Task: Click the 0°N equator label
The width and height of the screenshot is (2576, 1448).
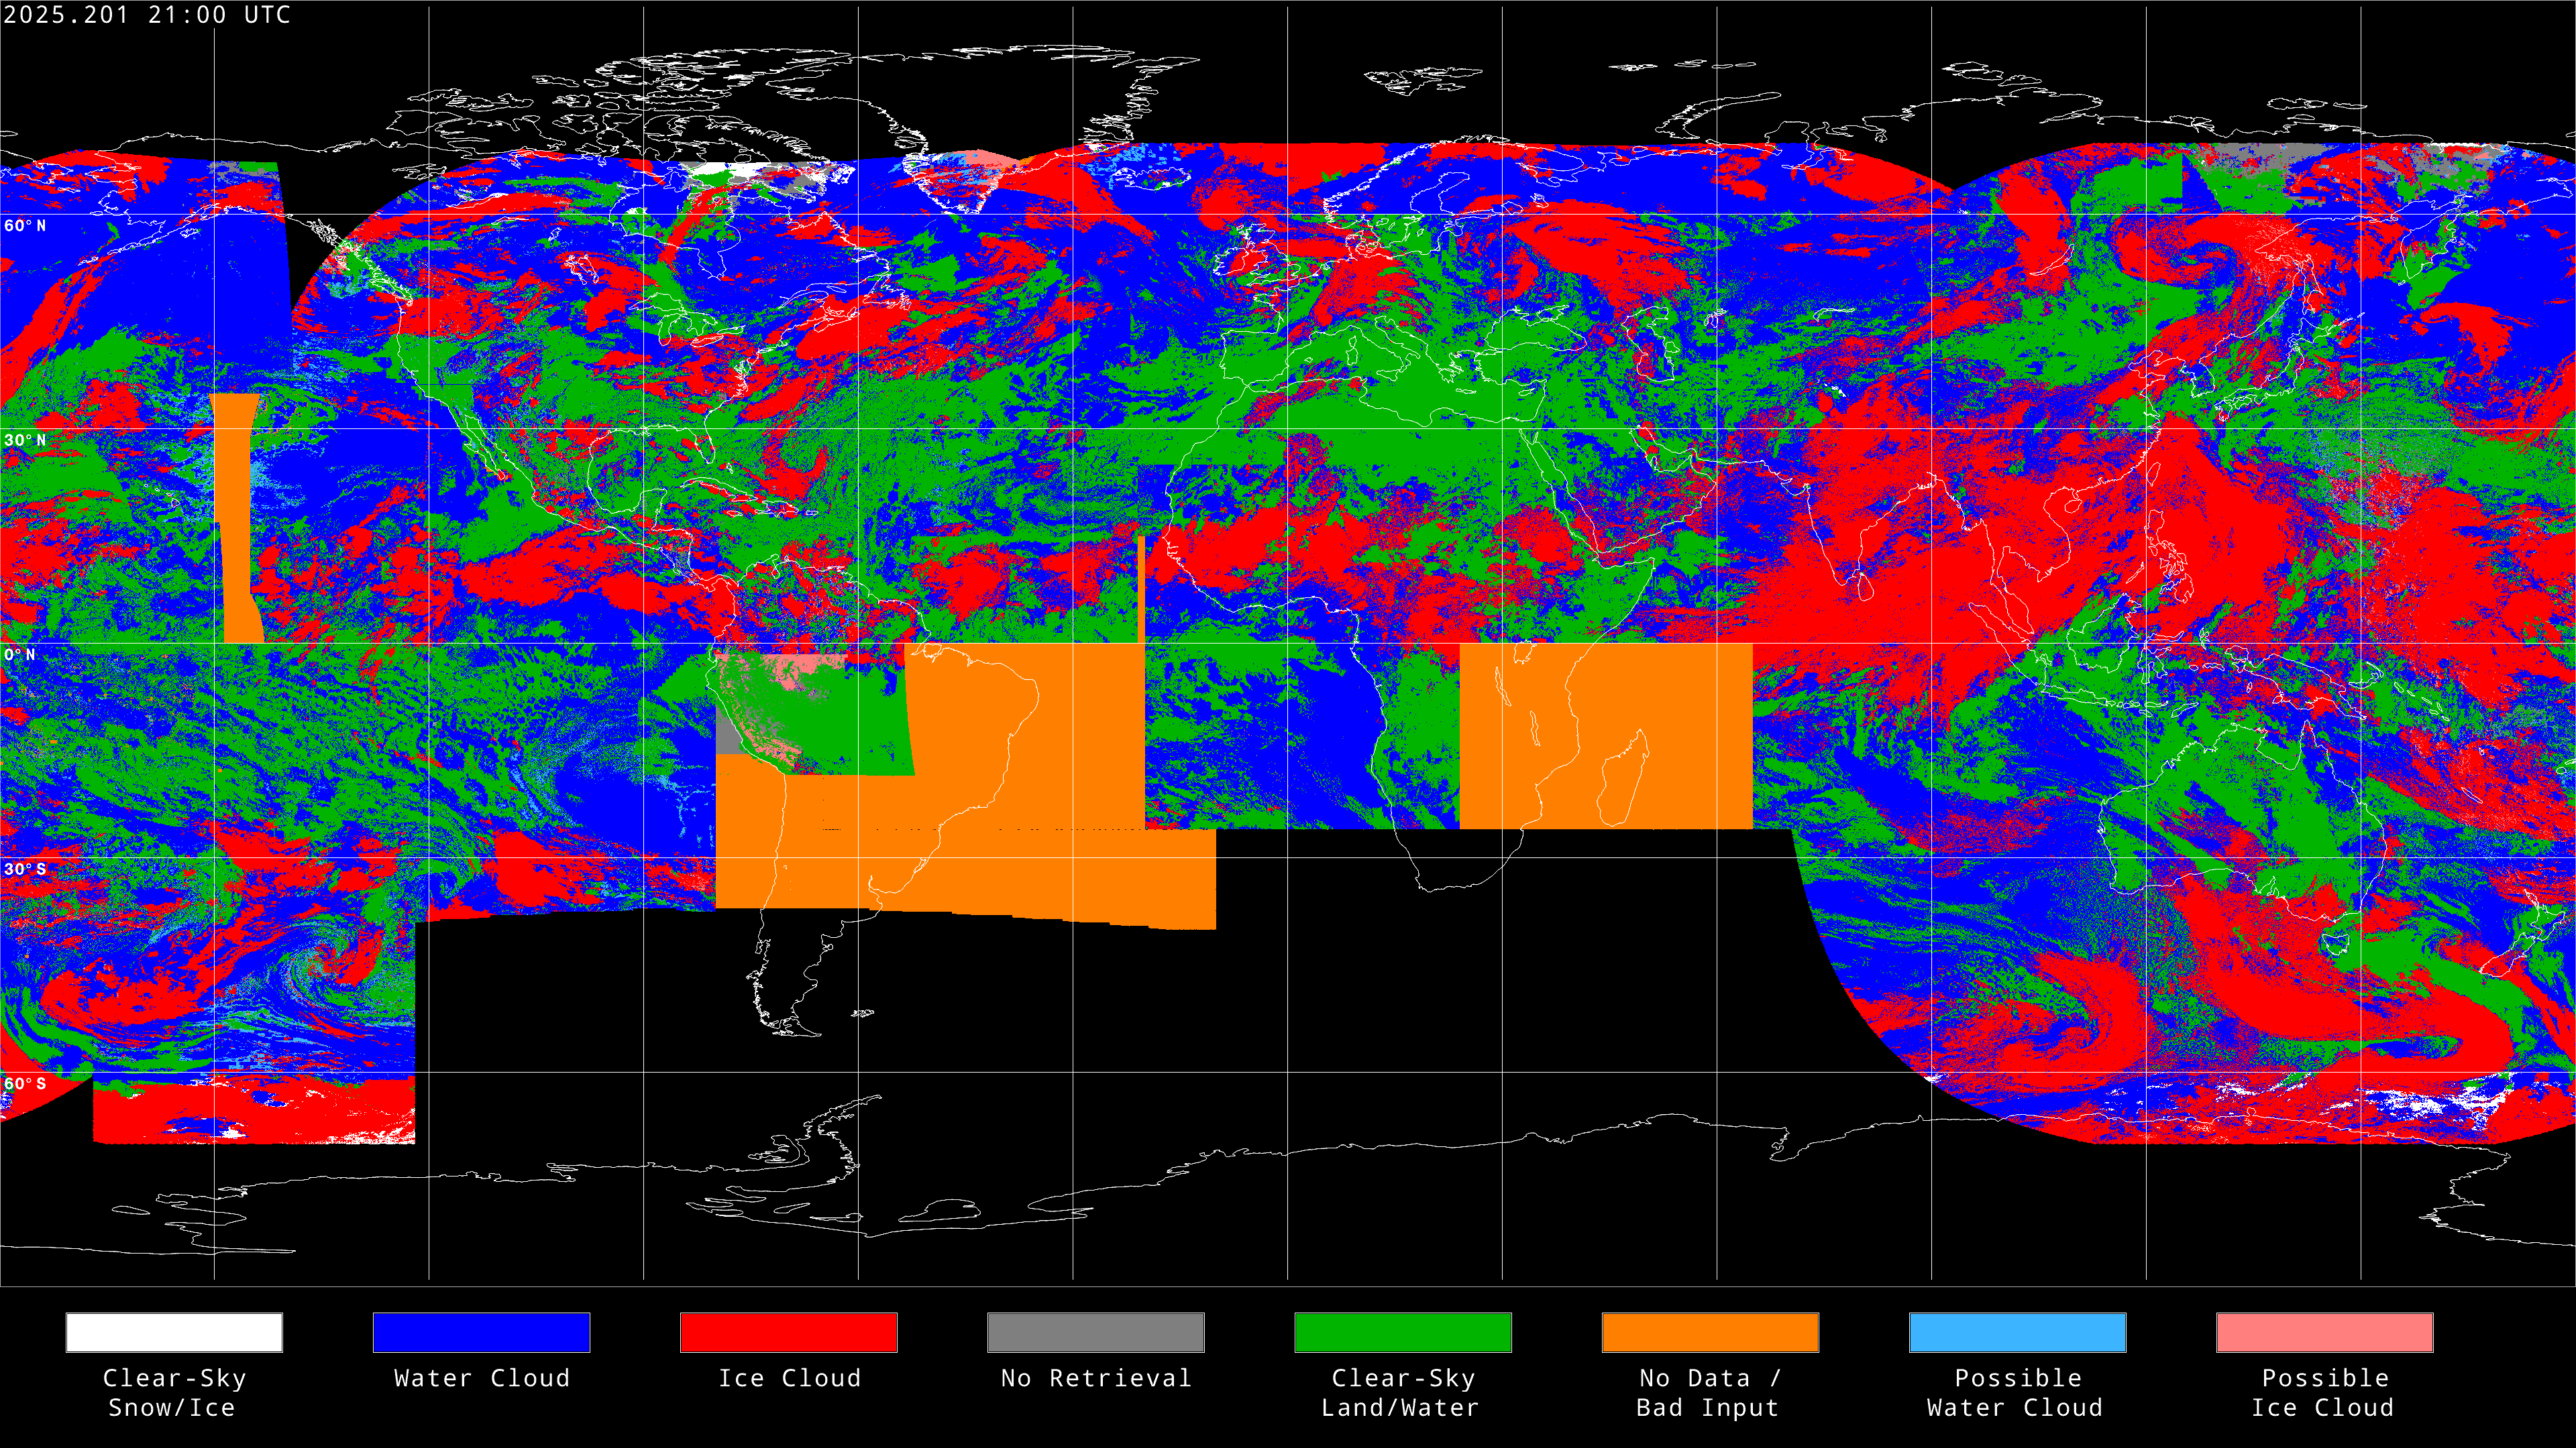Action: pos(20,656)
